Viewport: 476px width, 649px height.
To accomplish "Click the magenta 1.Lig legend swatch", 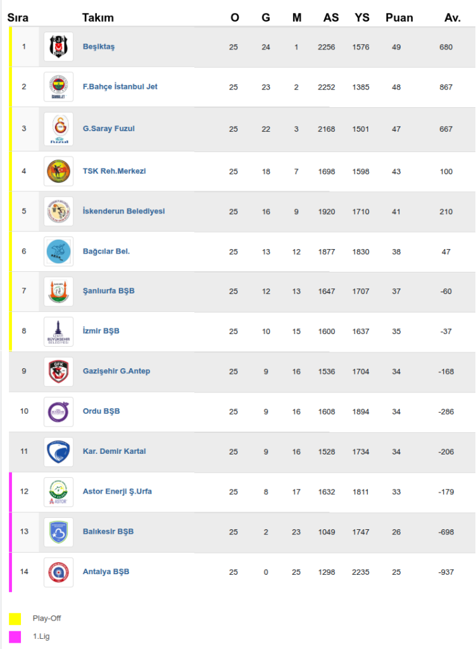I will coord(15,636).
